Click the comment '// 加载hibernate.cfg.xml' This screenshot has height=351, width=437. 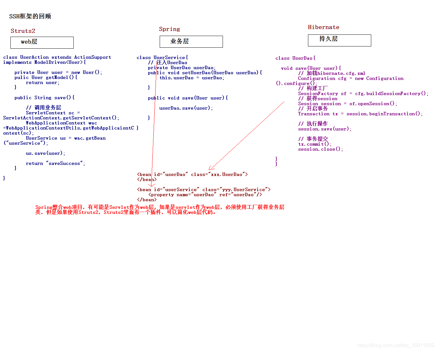click(332, 73)
